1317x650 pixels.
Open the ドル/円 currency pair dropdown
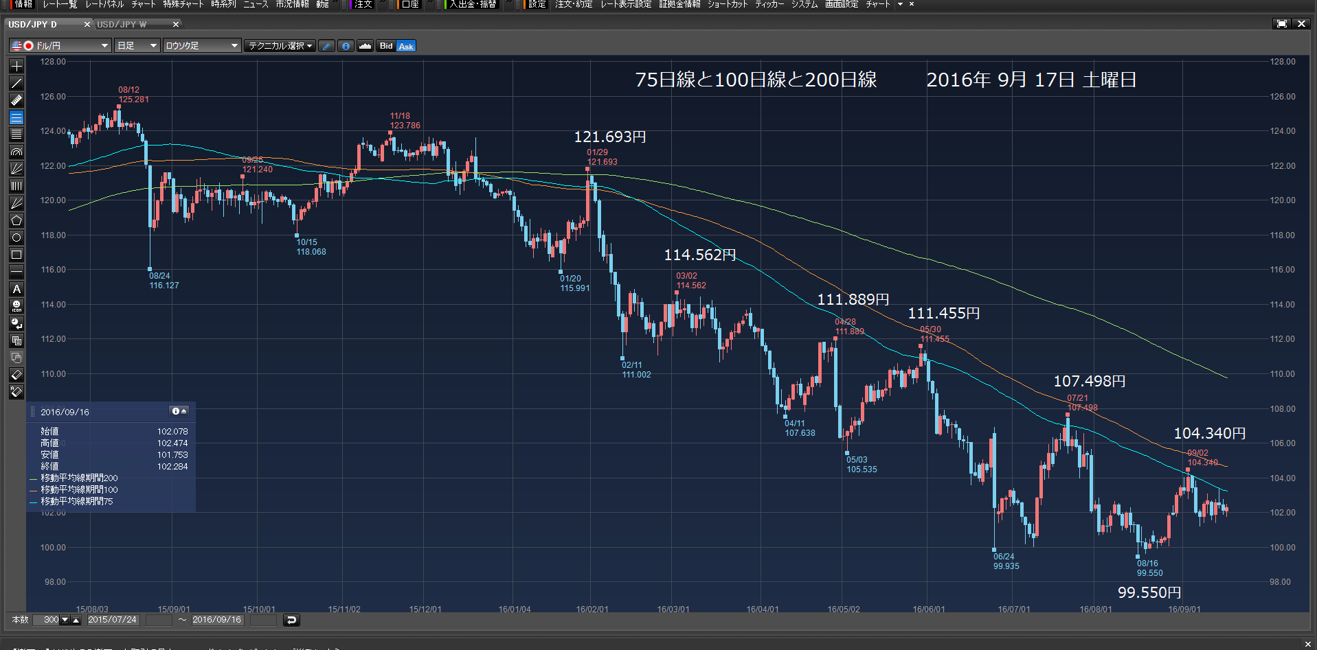60,46
